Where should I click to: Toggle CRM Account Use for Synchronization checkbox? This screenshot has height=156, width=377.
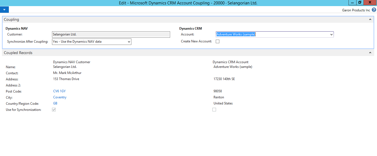click(x=214, y=110)
